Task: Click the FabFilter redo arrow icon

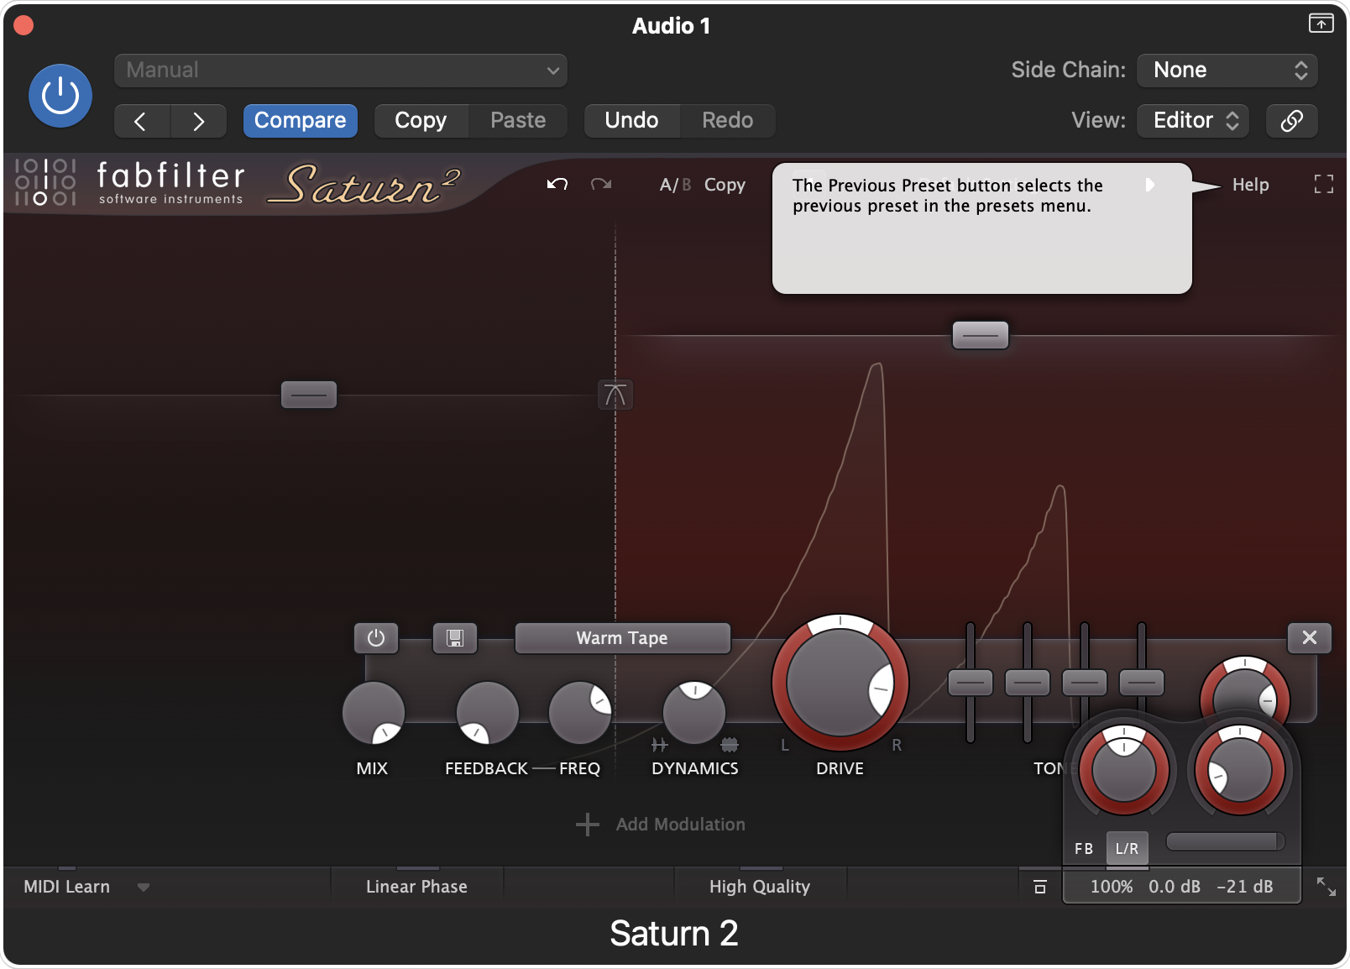Action: 601,184
